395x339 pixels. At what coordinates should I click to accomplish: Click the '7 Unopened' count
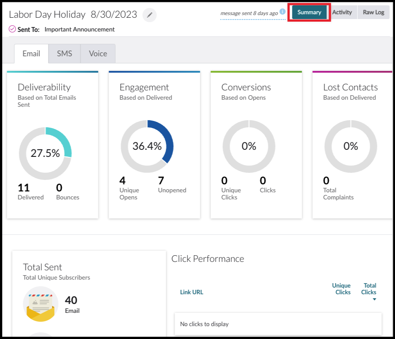tap(172, 184)
